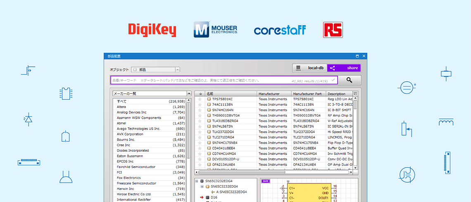The width and height of the screenshot is (471, 202).
Task: Select Freescale Semiconductor manufacturer
Action: pos(150,183)
